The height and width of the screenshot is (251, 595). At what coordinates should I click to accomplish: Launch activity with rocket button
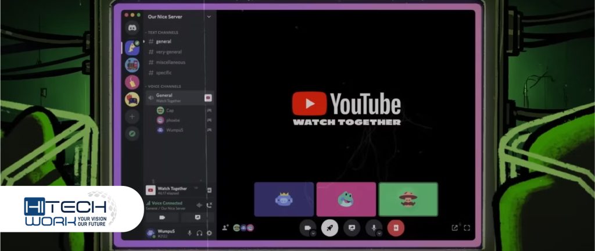pos(330,228)
